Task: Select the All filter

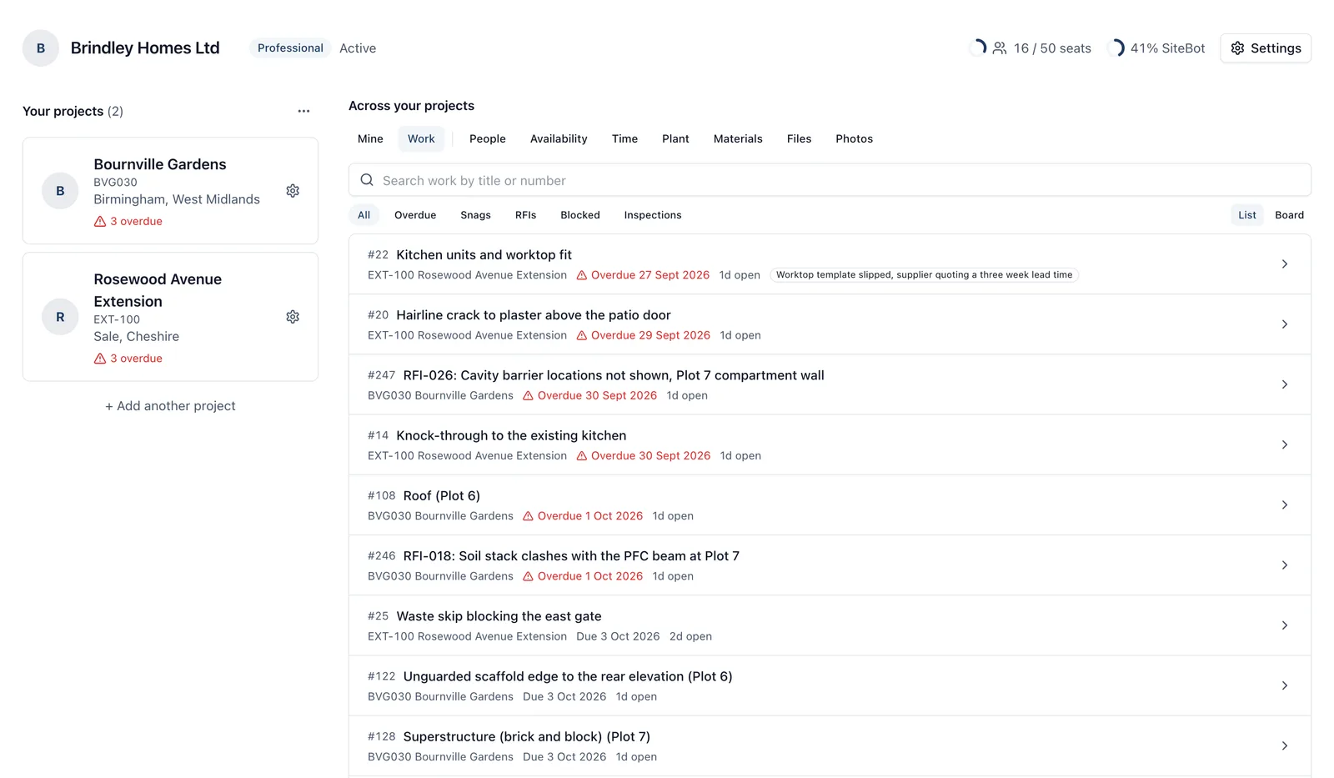Action: [x=364, y=215]
